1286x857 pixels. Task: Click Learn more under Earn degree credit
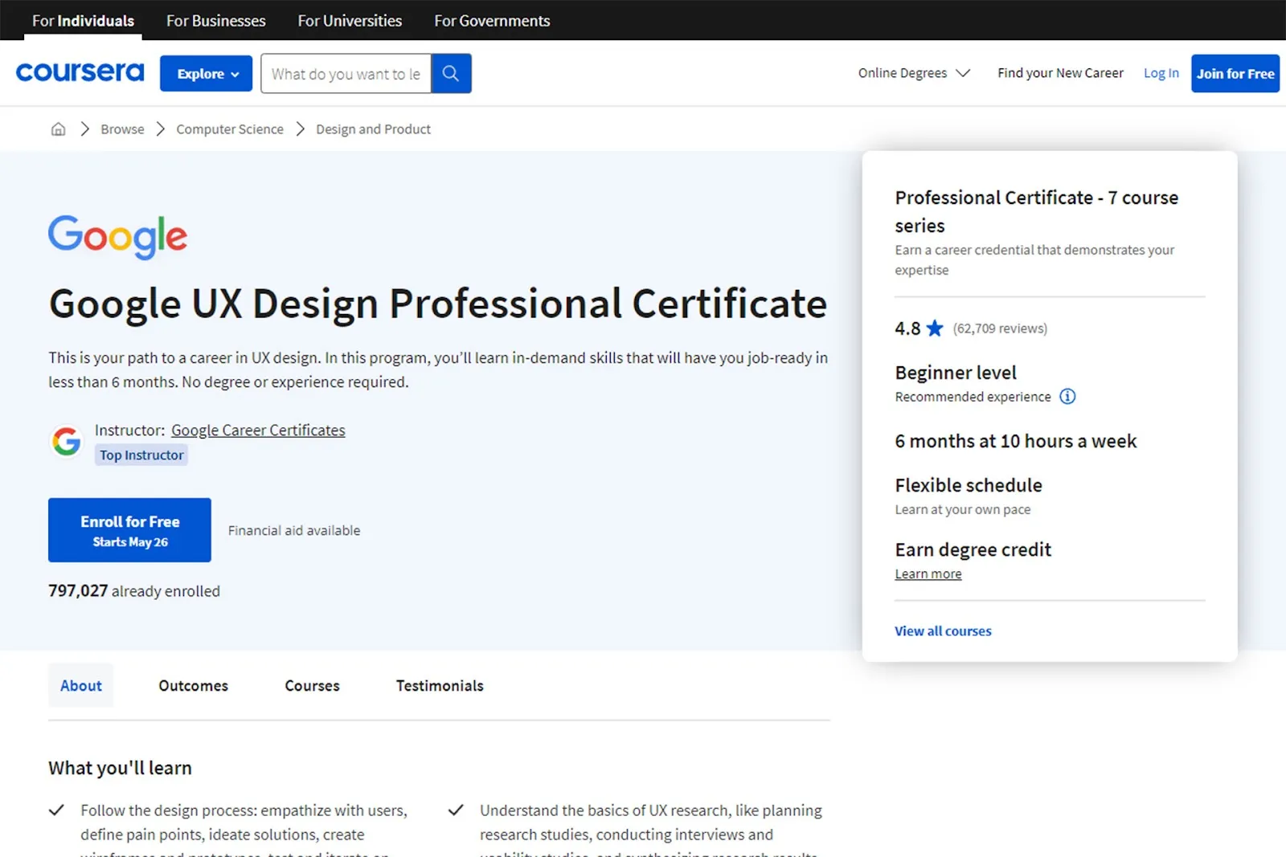928,573
